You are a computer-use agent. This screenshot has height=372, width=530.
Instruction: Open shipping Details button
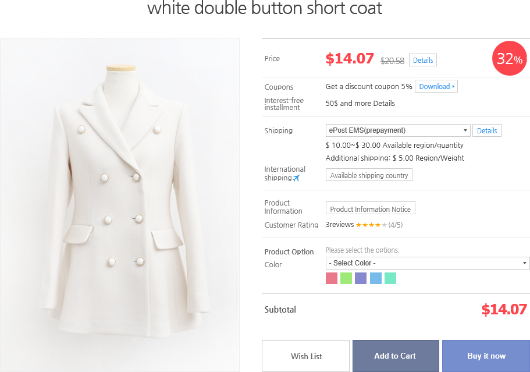click(x=487, y=130)
